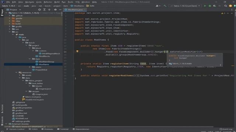Click the Build project hammer icon
Viewport: 236px width, 132px height.
pyautogui.click(x=165, y=6)
